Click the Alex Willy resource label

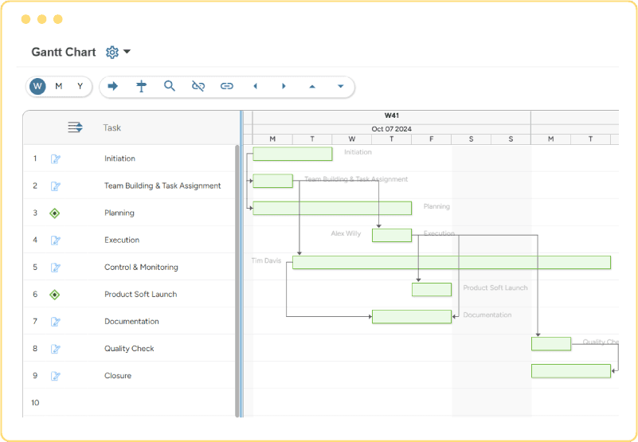tap(346, 233)
